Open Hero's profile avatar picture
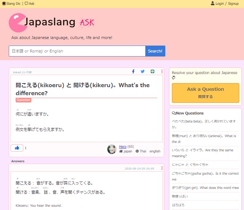The image size is (244, 210). click(112, 149)
